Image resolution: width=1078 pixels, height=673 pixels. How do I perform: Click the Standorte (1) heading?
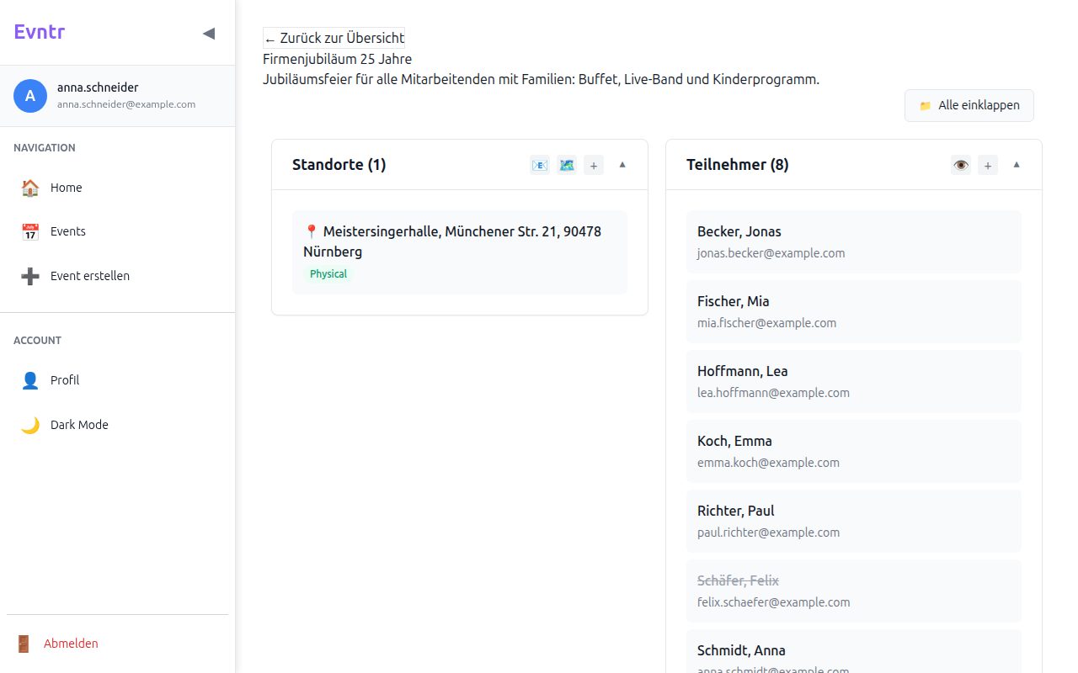point(339,165)
